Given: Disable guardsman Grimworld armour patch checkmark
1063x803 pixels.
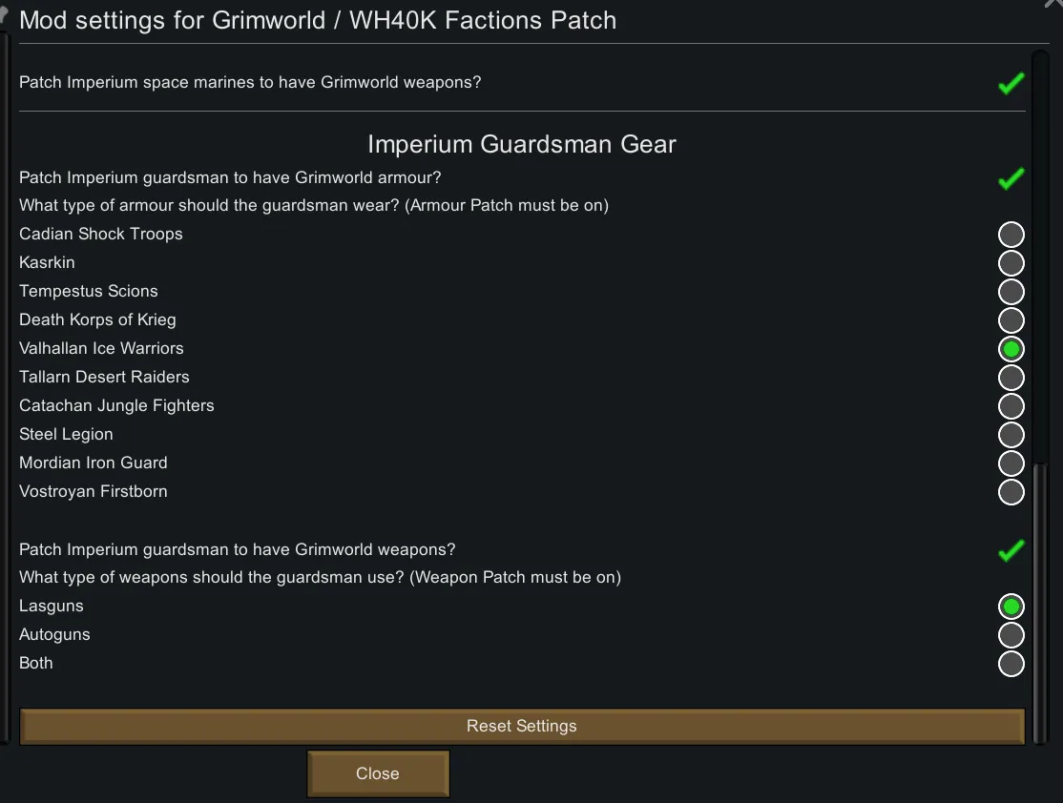Looking at the screenshot, I should point(1011,178).
